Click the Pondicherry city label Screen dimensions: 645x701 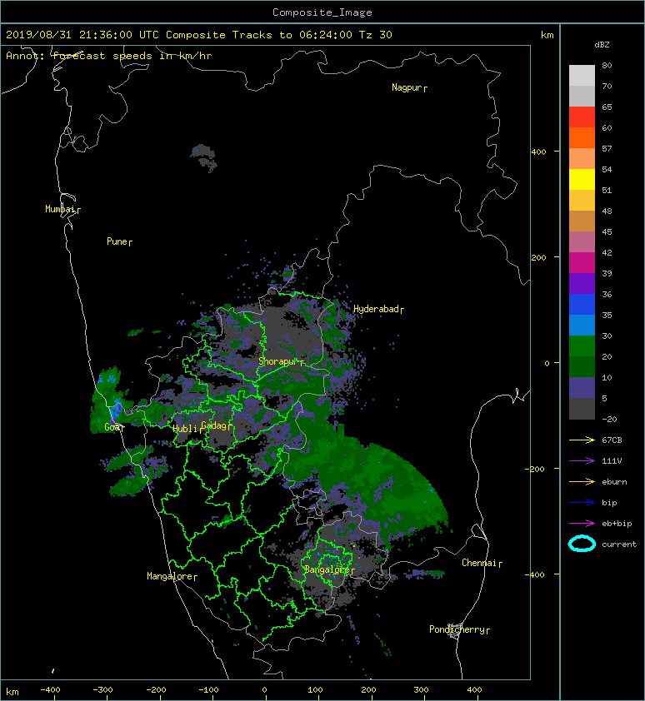tap(457, 629)
